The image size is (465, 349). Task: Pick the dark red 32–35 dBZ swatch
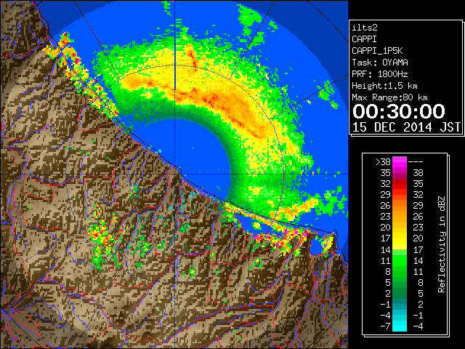pyautogui.click(x=400, y=184)
